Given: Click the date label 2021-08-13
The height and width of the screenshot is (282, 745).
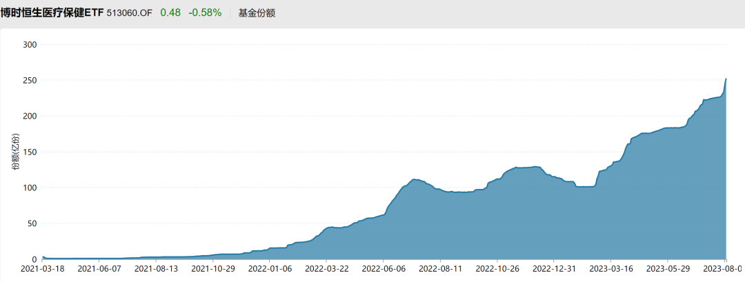Looking at the screenshot, I should coord(155,269).
